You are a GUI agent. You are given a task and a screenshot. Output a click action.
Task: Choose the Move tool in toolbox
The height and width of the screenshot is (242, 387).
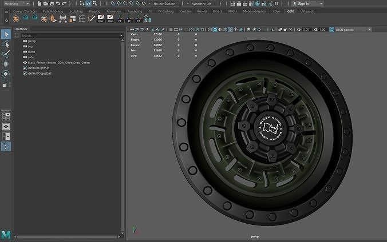6,64
